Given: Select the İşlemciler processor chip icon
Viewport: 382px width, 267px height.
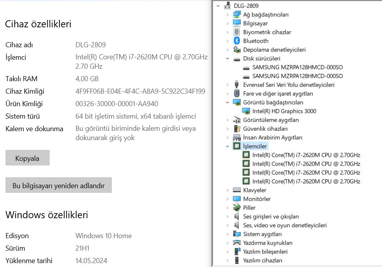Looking at the screenshot, I should point(237,146).
